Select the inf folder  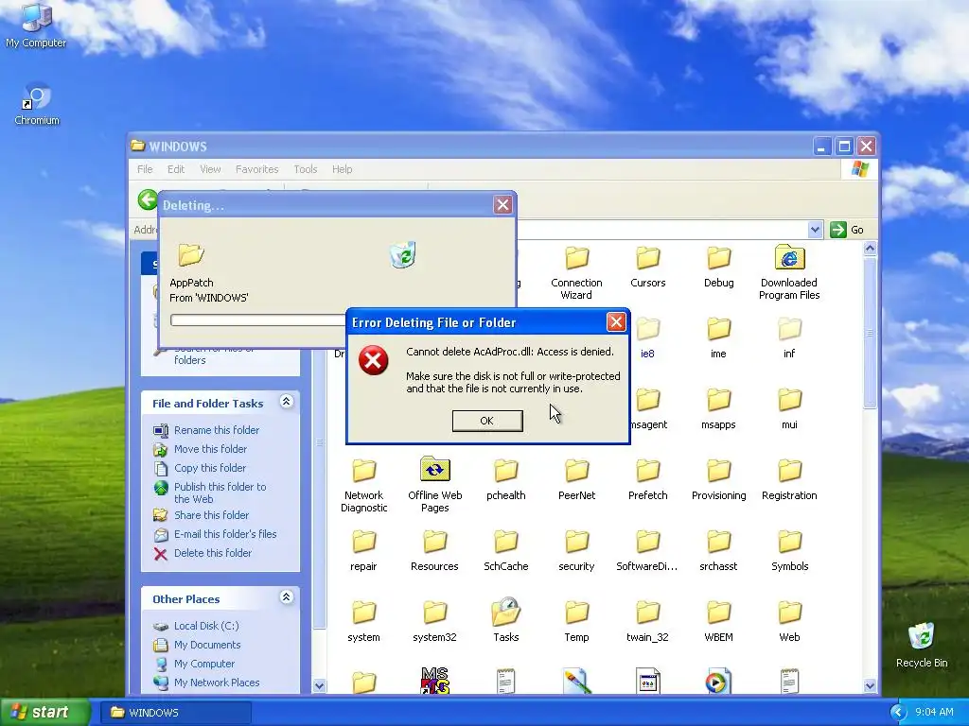pyautogui.click(x=789, y=337)
